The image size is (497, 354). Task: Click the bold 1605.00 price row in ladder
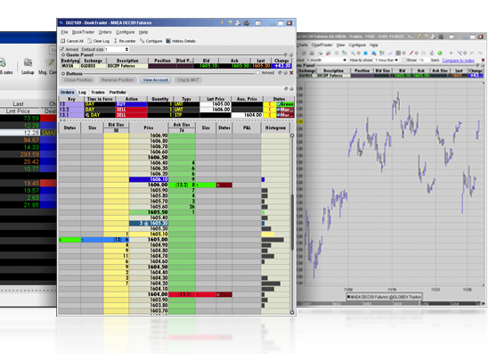pyautogui.click(x=149, y=240)
